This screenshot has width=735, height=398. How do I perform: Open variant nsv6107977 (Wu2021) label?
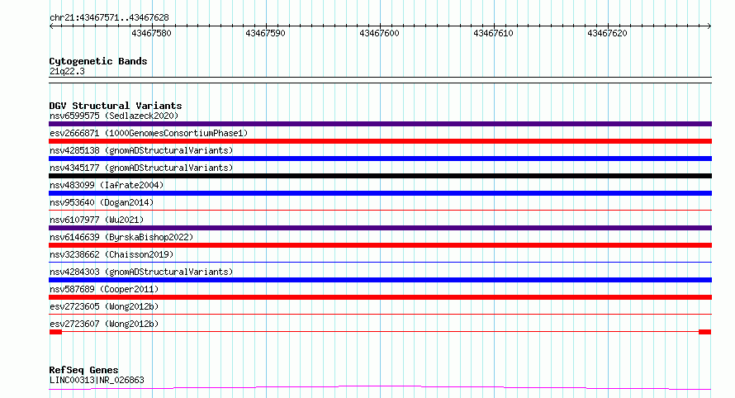tap(97, 220)
